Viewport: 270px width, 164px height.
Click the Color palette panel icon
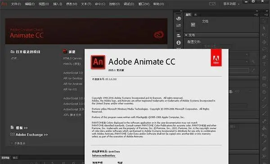[x=179, y=18]
